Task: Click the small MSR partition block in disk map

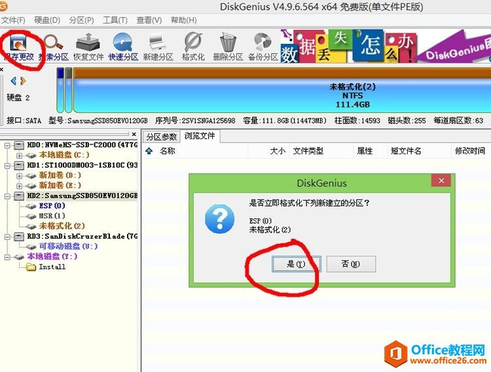Action: pyautogui.click(x=69, y=90)
